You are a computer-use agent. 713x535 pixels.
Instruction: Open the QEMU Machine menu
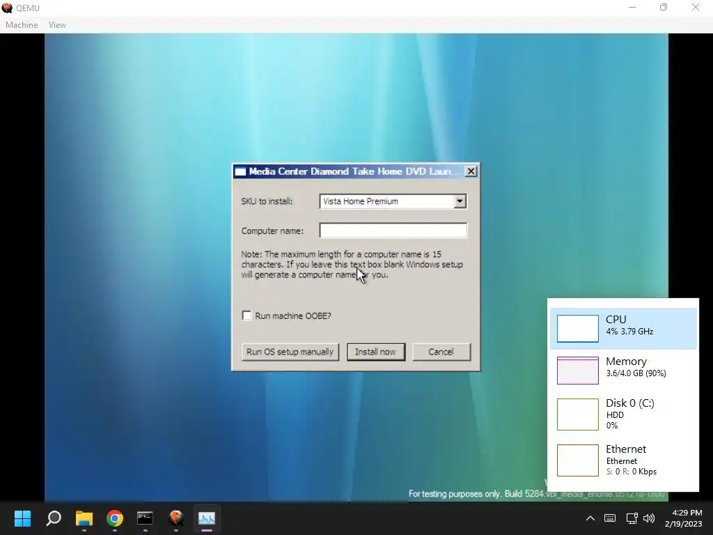[22, 25]
